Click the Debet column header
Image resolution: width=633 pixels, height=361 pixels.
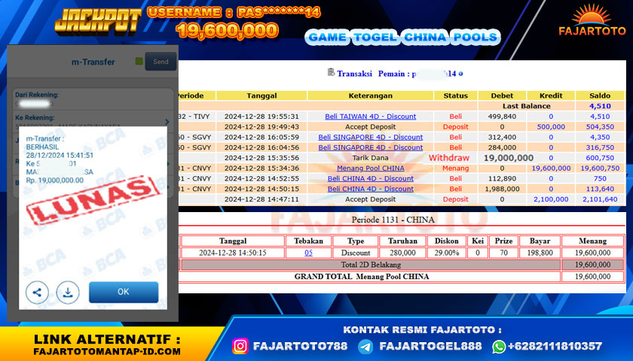click(x=502, y=96)
